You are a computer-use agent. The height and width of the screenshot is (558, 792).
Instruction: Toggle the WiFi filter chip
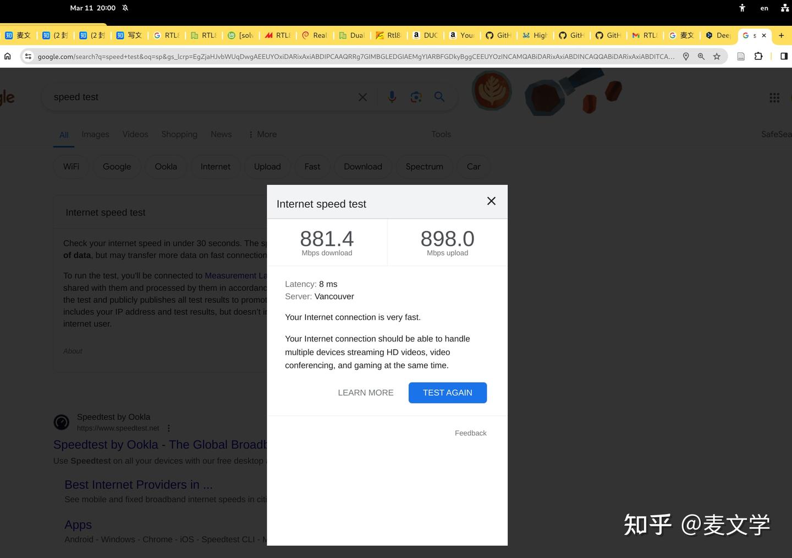coord(70,167)
